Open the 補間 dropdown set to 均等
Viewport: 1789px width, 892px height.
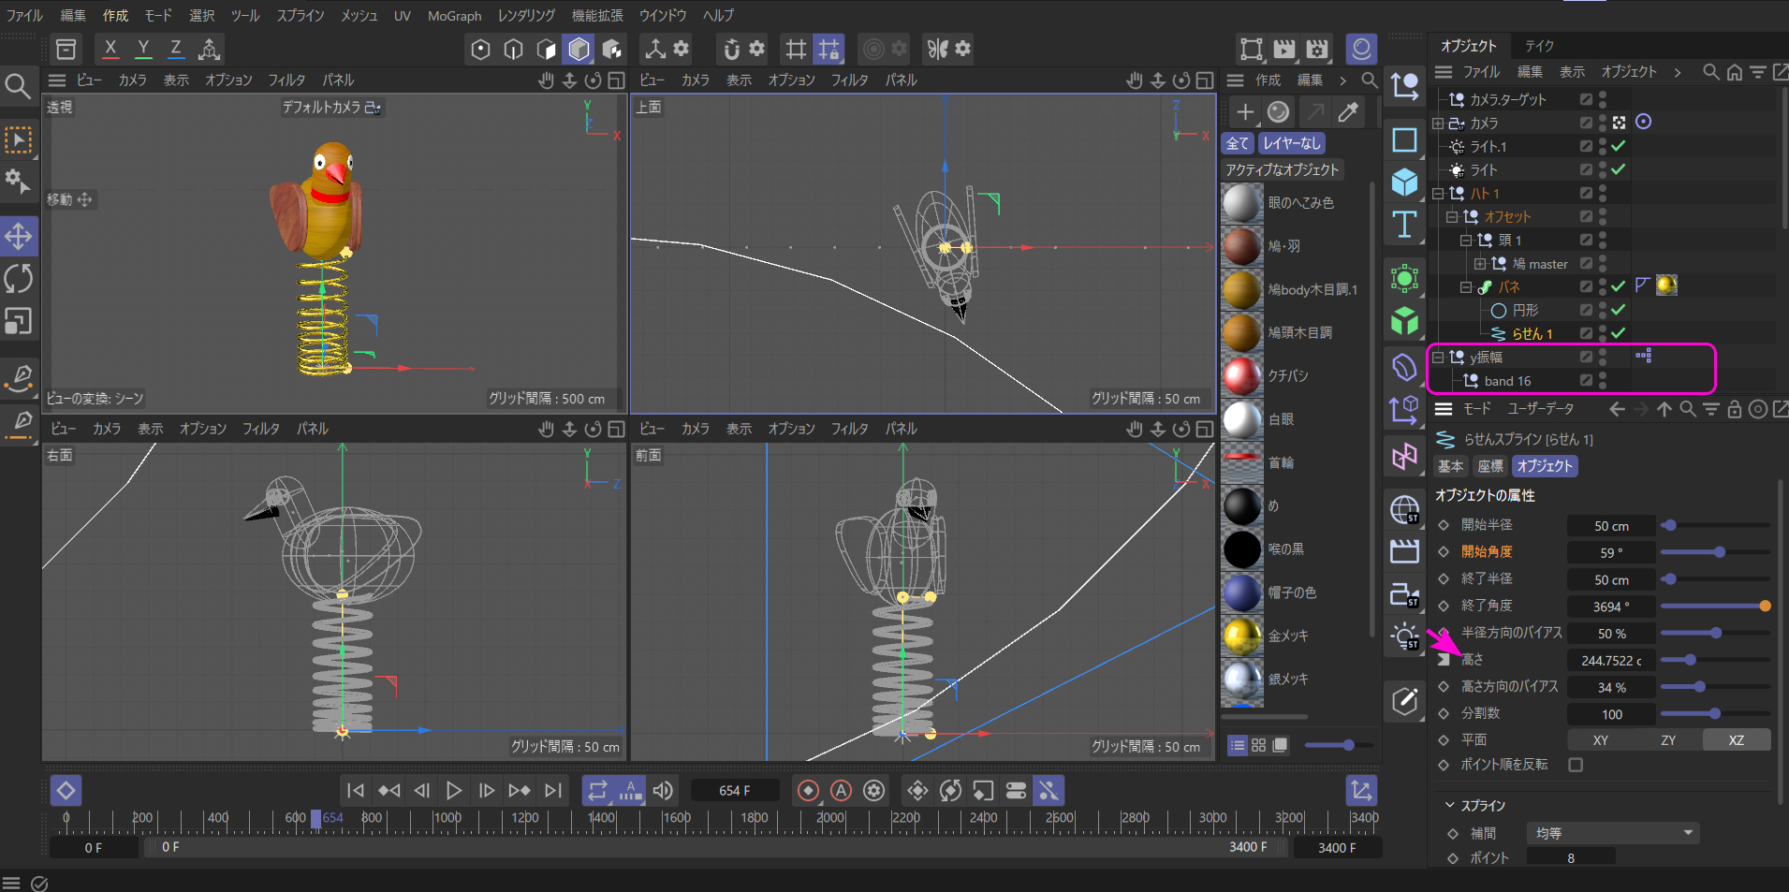1613,833
